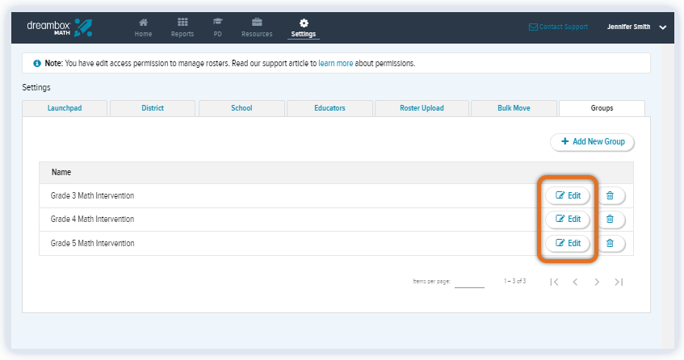
Task: Delete Grade 4 Math Intervention using trash icon
Action: click(611, 219)
